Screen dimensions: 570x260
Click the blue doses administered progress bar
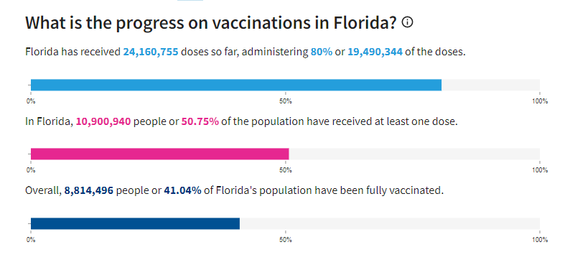click(x=236, y=85)
